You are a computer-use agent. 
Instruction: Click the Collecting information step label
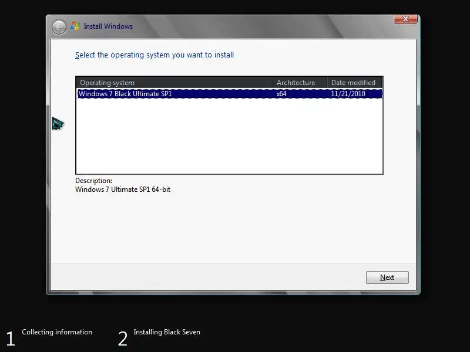coord(57,332)
